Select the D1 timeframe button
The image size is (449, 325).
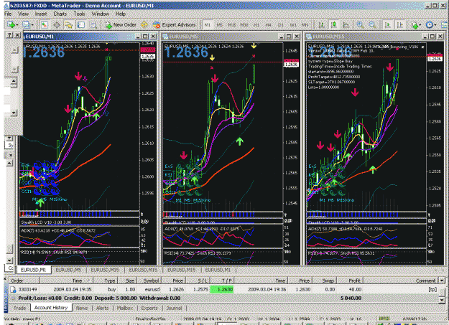(281, 25)
